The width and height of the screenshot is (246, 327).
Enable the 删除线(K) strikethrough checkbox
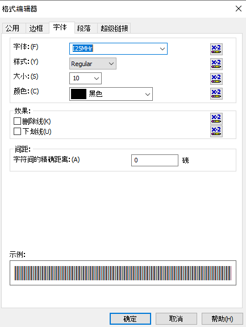17,121
